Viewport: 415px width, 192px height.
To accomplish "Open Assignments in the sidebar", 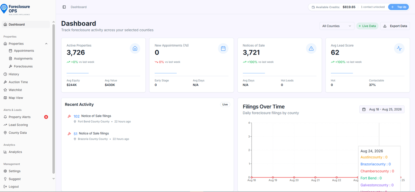I will click(x=23, y=59).
